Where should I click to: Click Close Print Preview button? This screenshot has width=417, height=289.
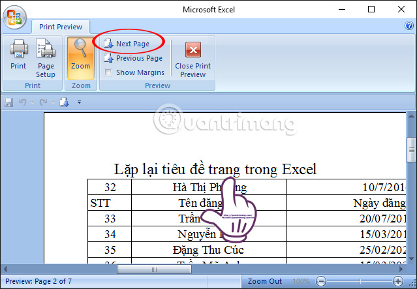pyautogui.click(x=193, y=59)
